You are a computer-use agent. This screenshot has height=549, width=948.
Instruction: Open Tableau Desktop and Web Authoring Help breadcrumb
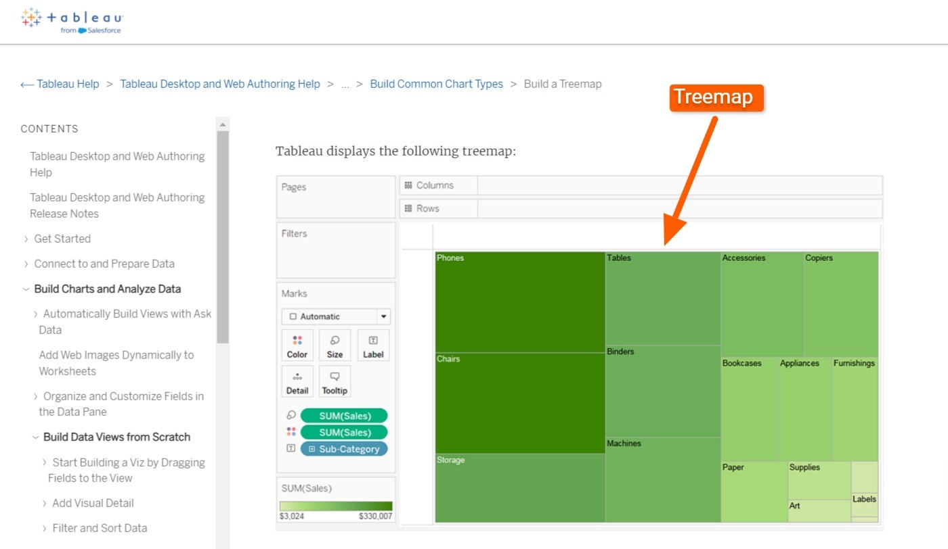(x=220, y=85)
